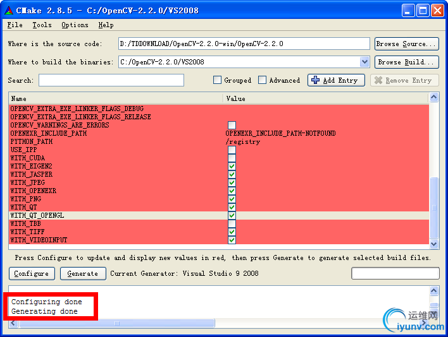Click the source code path field

tap(244, 44)
